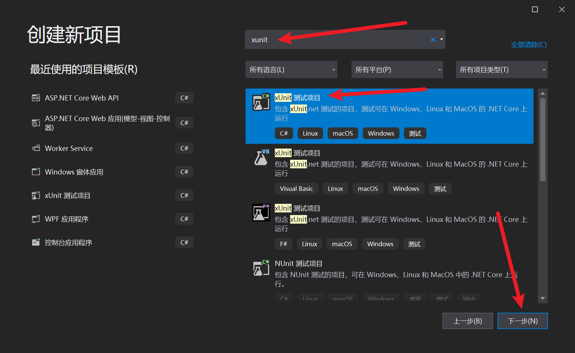Image resolution: width=575 pixels, height=353 pixels.
Task: Click the VB xUnit test project icon
Action: click(x=261, y=158)
